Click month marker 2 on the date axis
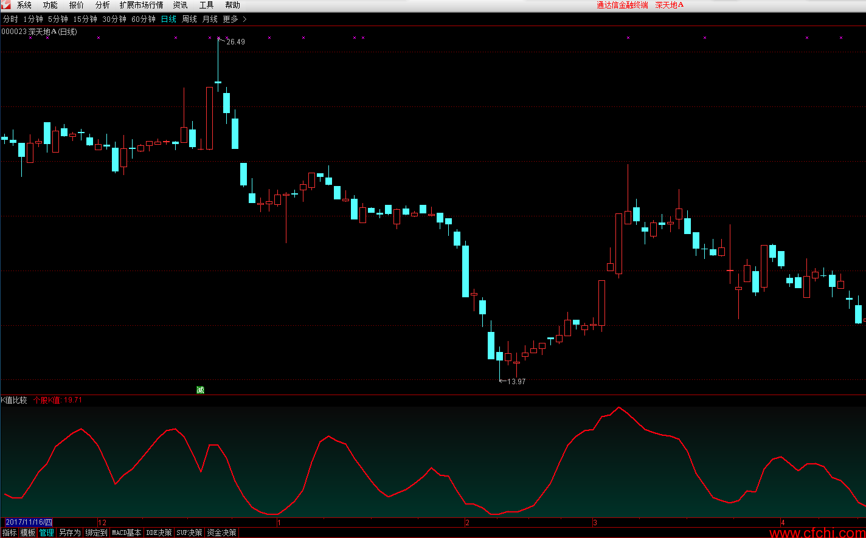 (x=467, y=522)
